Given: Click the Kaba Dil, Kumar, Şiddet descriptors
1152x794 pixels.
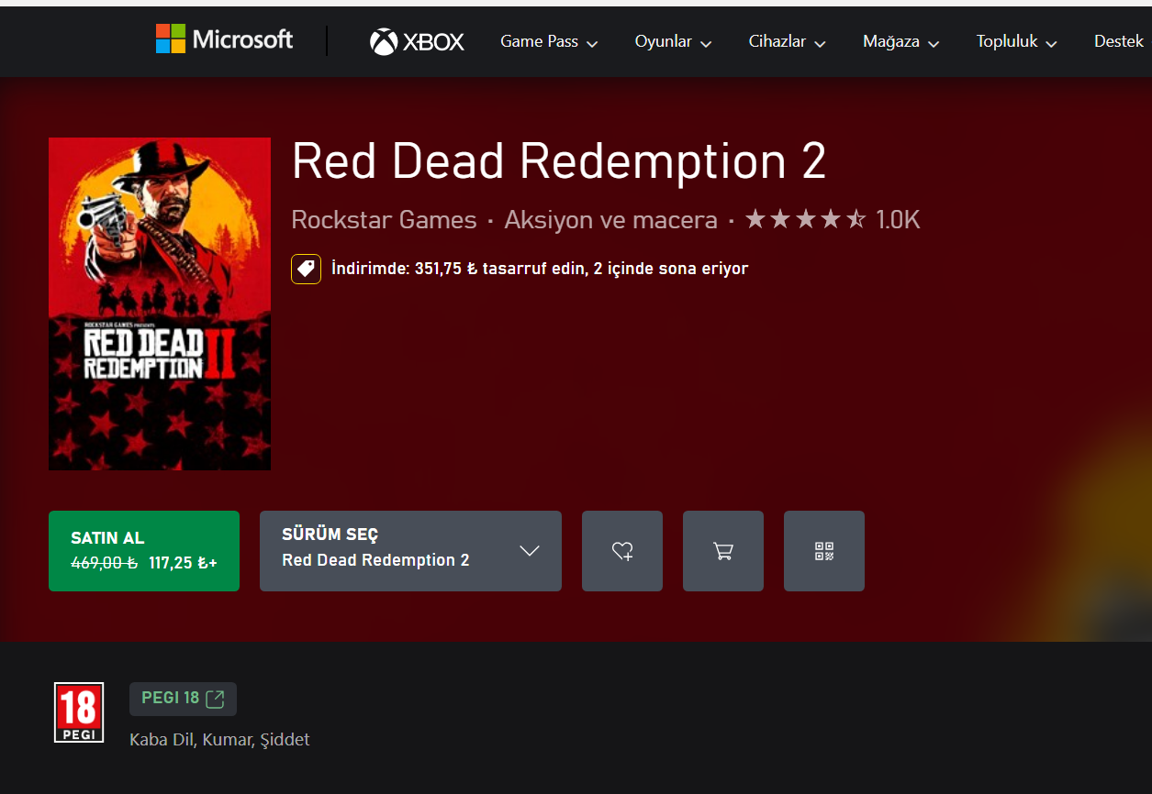Looking at the screenshot, I should [219, 739].
